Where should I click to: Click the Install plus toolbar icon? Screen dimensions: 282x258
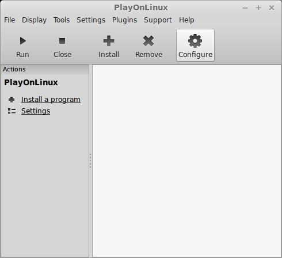tap(109, 41)
